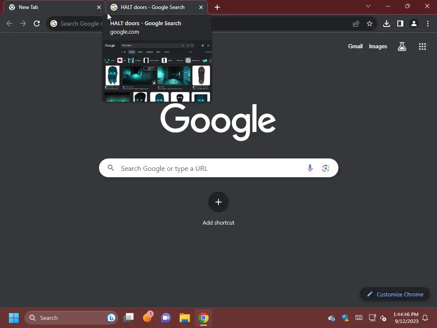This screenshot has height=328, width=437.
Task: Click the HALT doors tab preview thumbnail
Action: [x=157, y=71]
